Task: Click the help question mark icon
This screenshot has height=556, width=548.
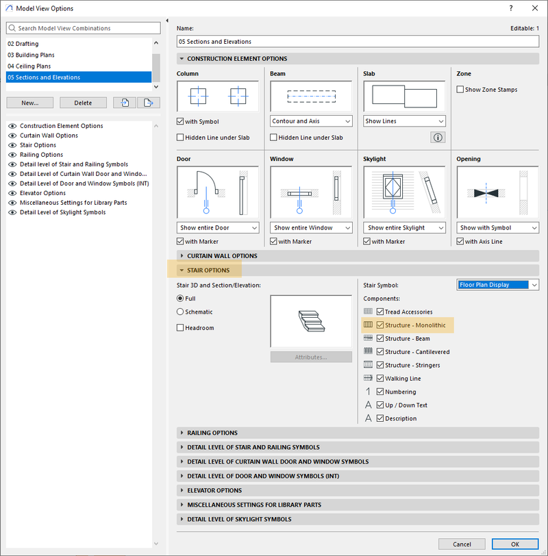Action: click(x=511, y=8)
